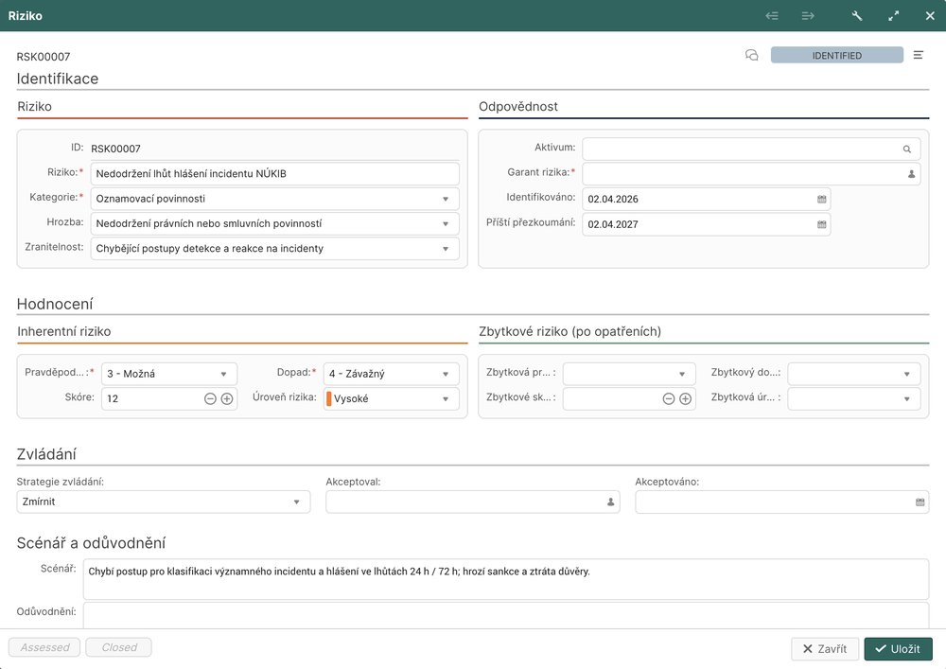Open the Úroveň rizika dropdown

[x=446, y=398]
